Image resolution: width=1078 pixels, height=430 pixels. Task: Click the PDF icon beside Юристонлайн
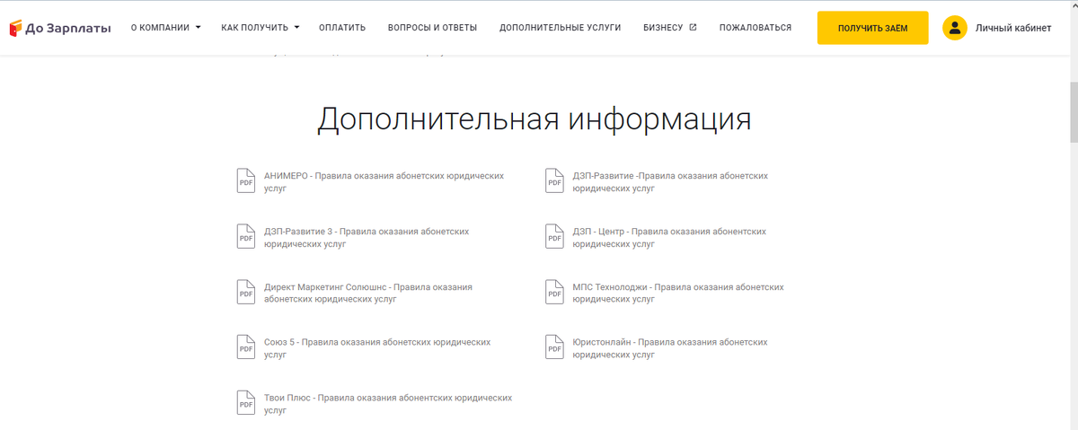[554, 347]
